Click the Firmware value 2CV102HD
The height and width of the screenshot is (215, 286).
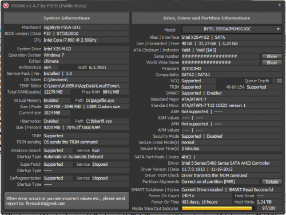click(x=191, y=69)
